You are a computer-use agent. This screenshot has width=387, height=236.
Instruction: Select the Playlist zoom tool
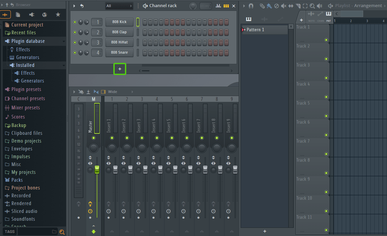point(312,6)
